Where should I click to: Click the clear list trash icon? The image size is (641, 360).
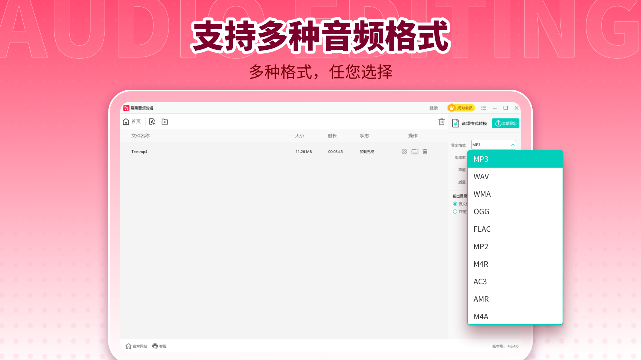[441, 122]
